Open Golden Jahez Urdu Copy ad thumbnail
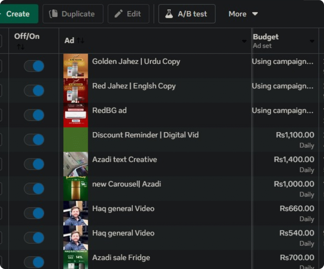The width and height of the screenshot is (324, 269). click(76, 66)
